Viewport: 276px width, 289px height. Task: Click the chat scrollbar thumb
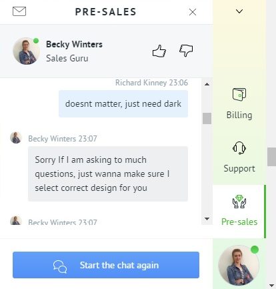coord(207,118)
